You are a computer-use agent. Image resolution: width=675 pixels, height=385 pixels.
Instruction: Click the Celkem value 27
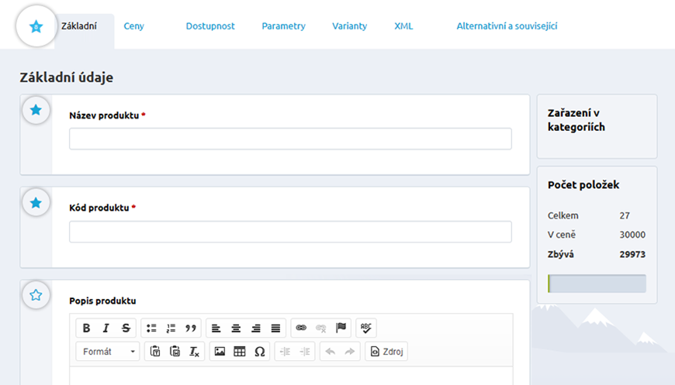(x=625, y=215)
